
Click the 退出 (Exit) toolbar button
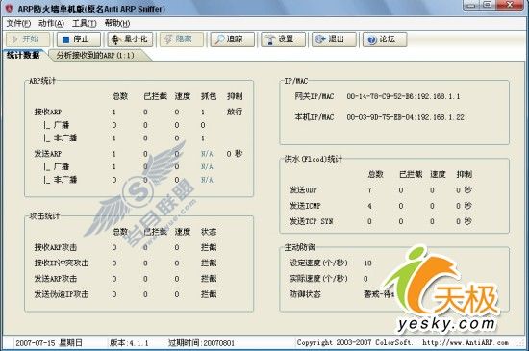(x=334, y=39)
